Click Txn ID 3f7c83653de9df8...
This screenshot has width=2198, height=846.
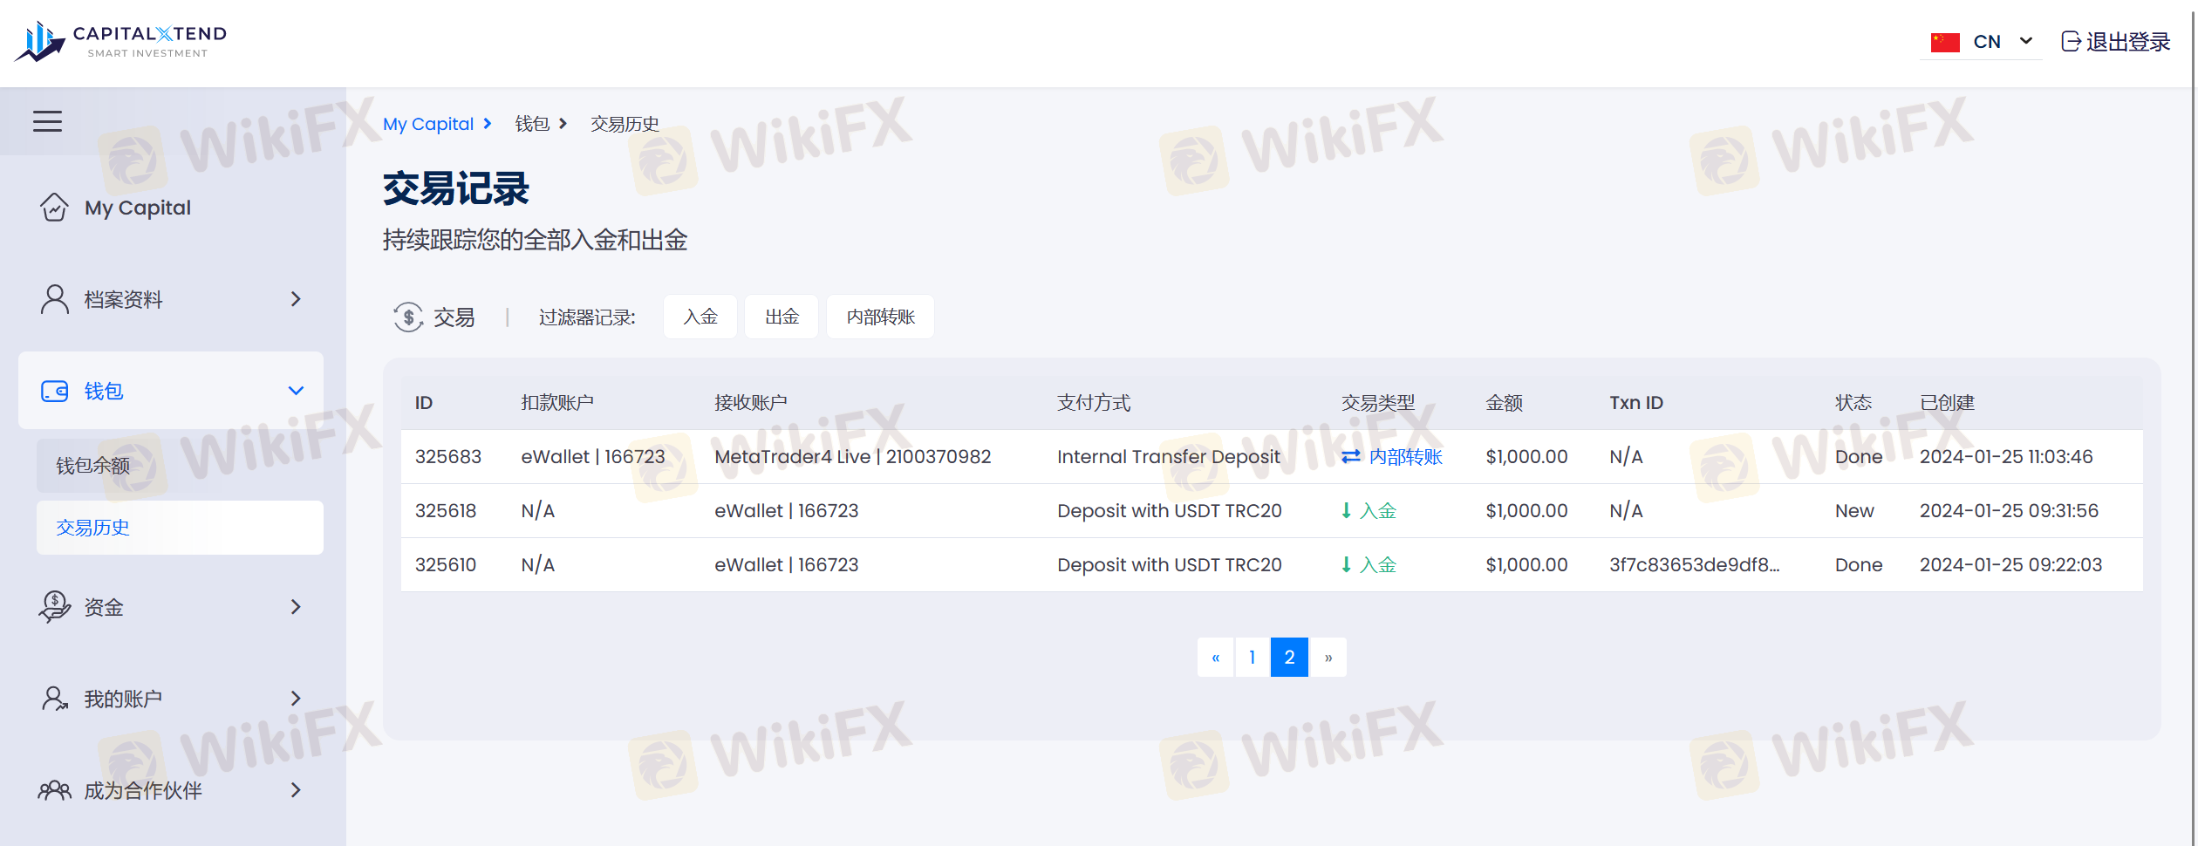pyautogui.click(x=1695, y=564)
